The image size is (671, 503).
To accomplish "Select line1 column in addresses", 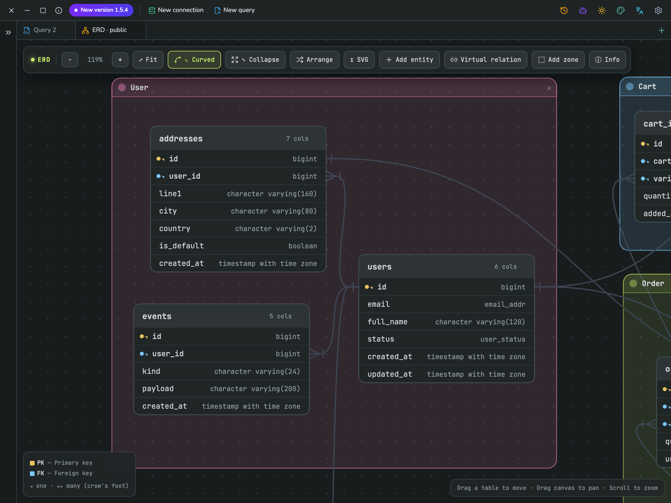I will [x=238, y=194].
